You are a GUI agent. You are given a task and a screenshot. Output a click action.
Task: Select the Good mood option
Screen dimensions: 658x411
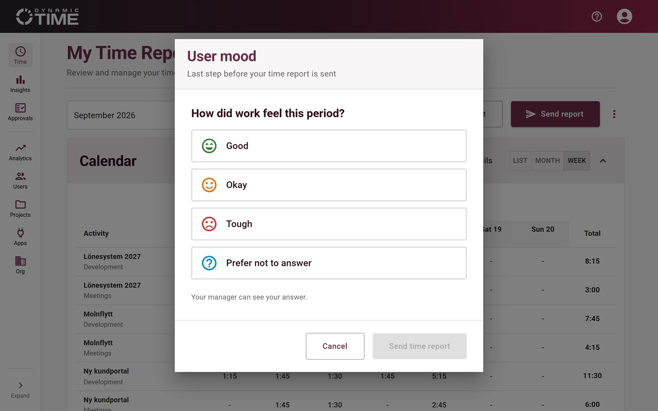click(x=329, y=146)
